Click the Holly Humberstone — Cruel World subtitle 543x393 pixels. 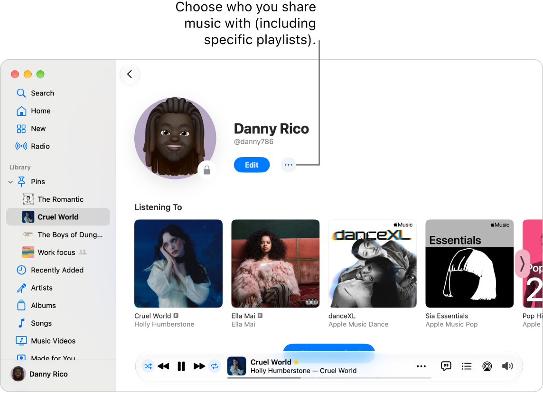coord(303,371)
